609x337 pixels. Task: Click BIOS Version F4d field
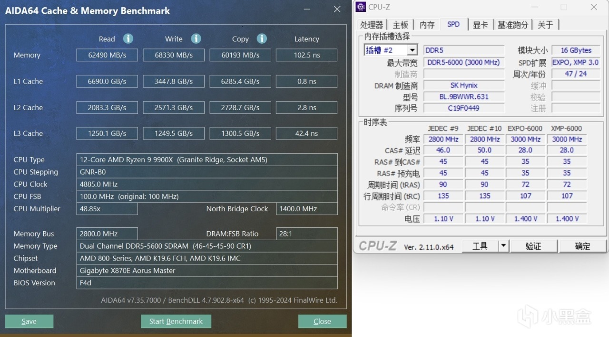click(207, 283)
